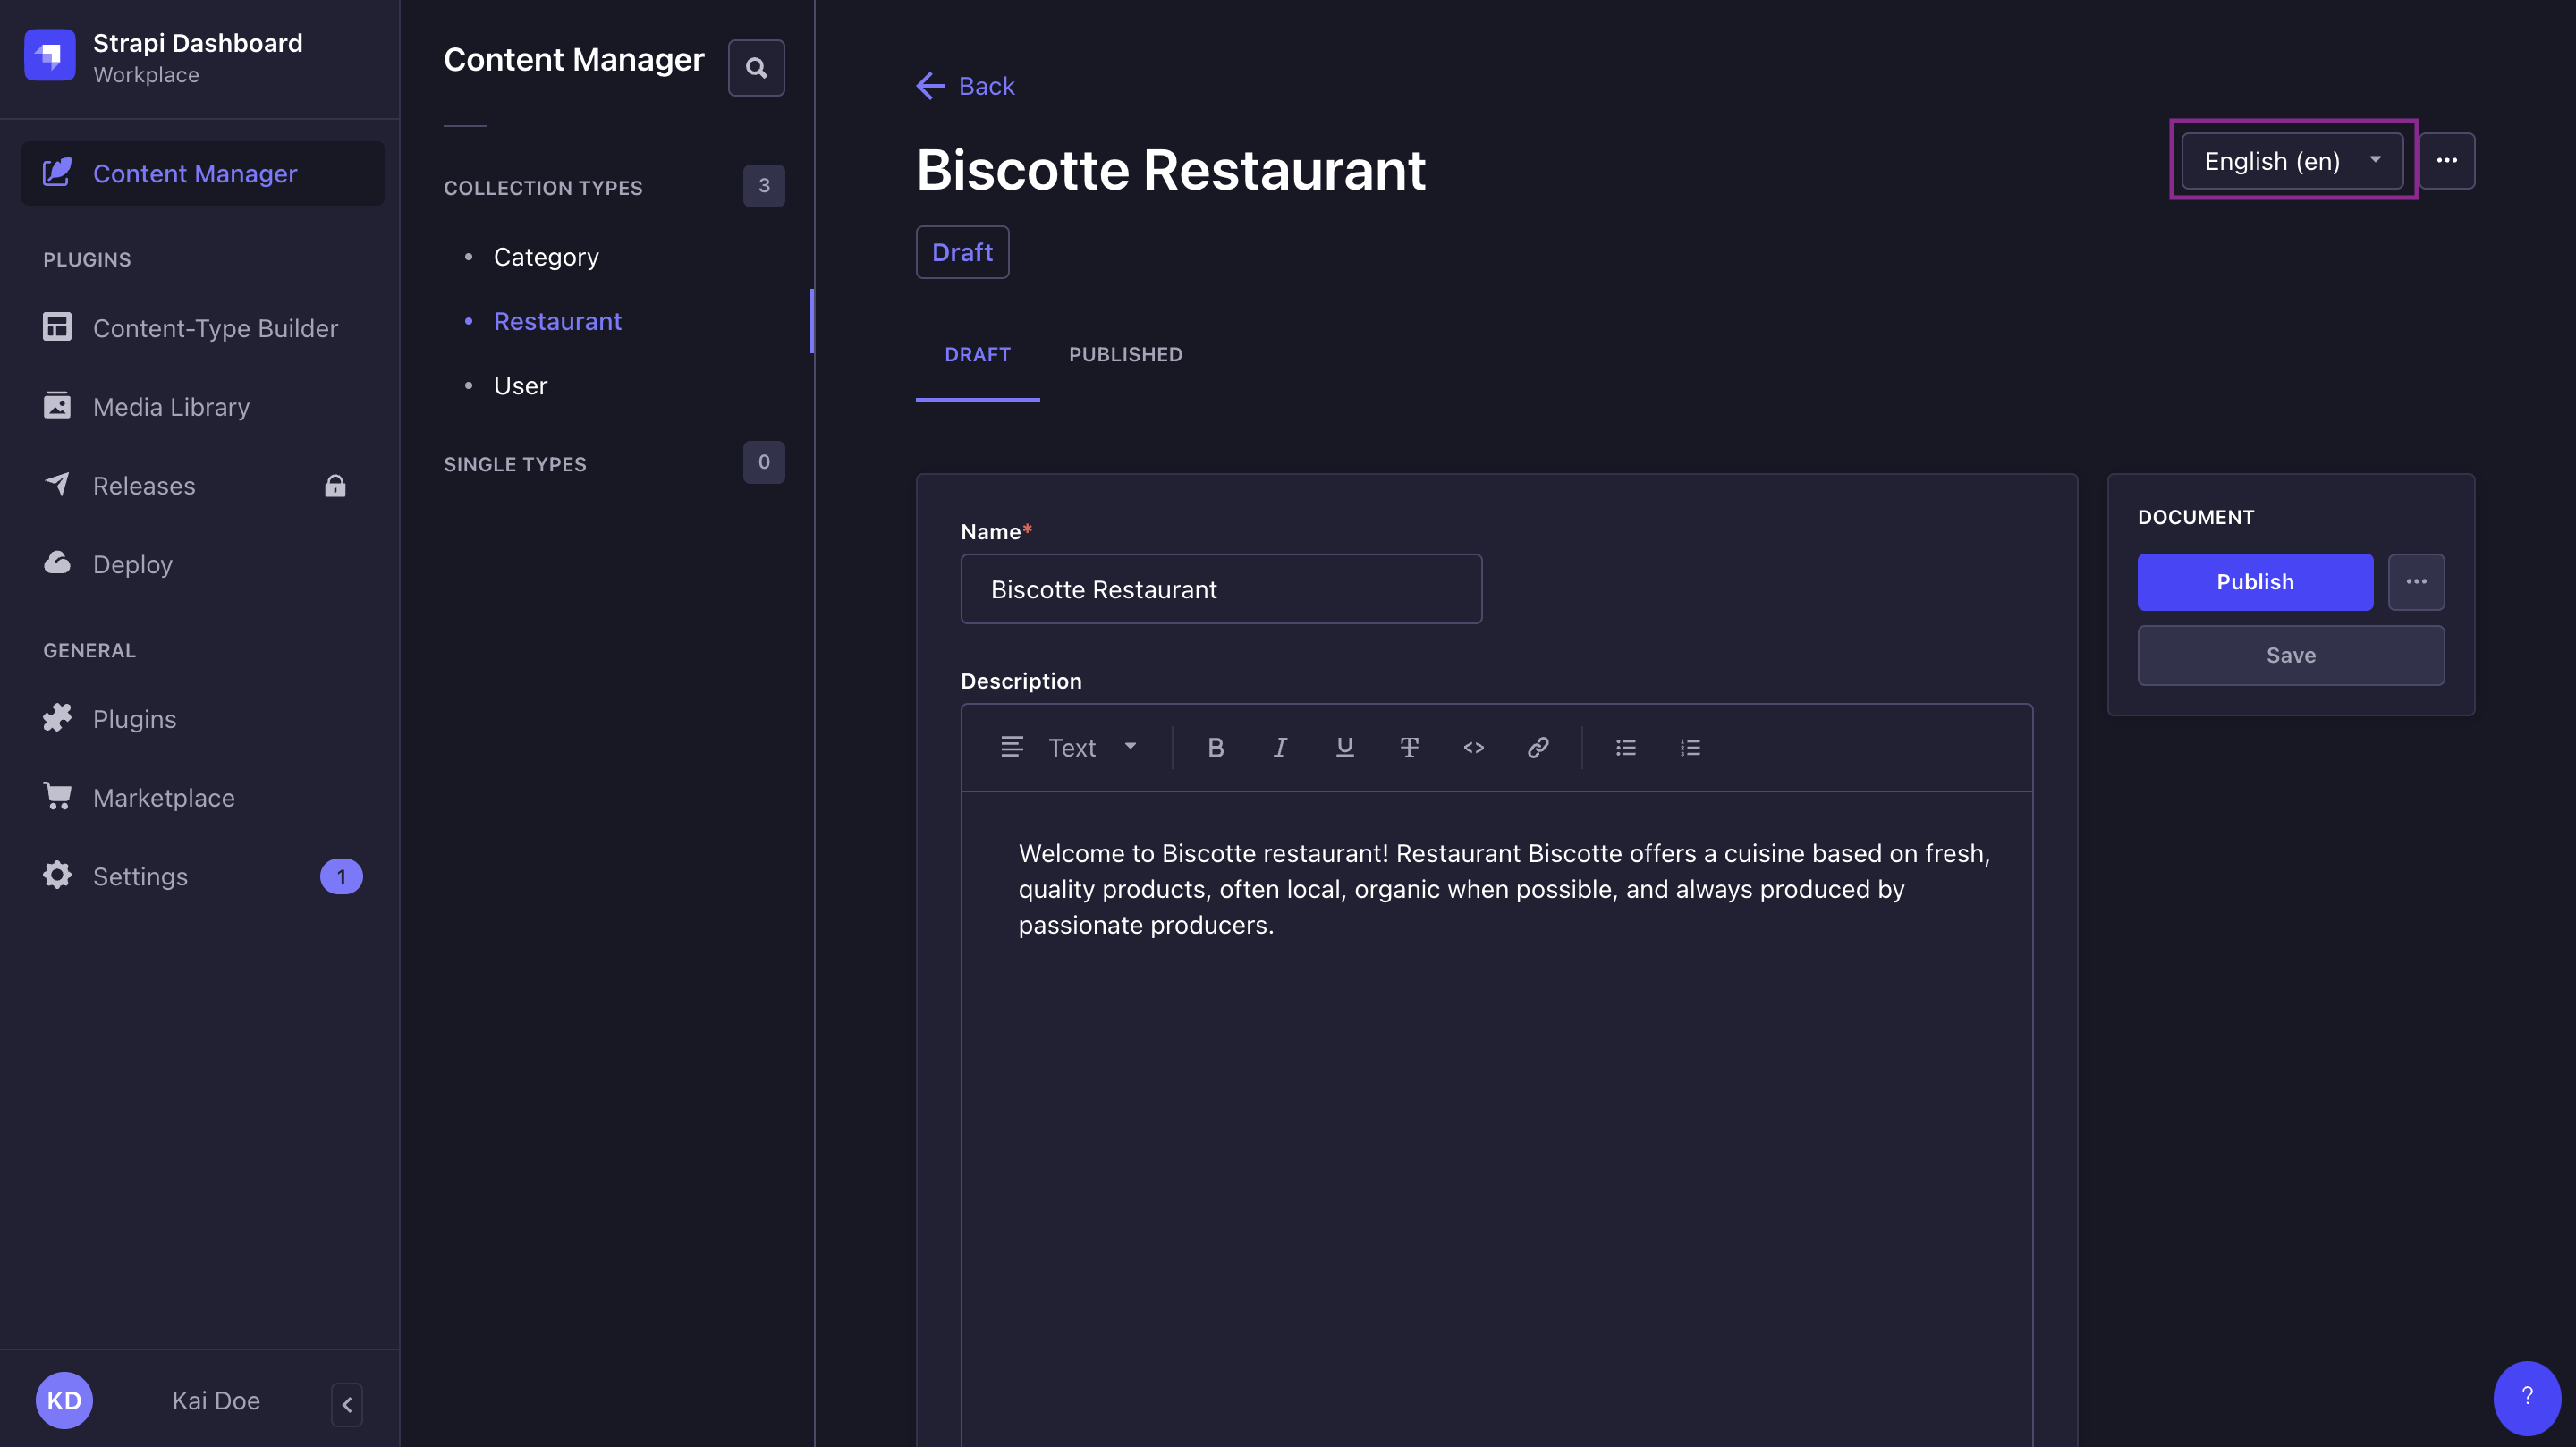
Task: Collapse the sidebar with the chevron
Action: pyautogui.click(x=346, y=1404)
